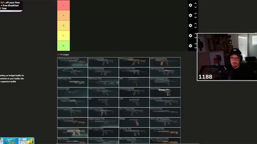257x144 pixels.
Task: Select the M250 General Machine Gun image
Action: tap(73, 132)
